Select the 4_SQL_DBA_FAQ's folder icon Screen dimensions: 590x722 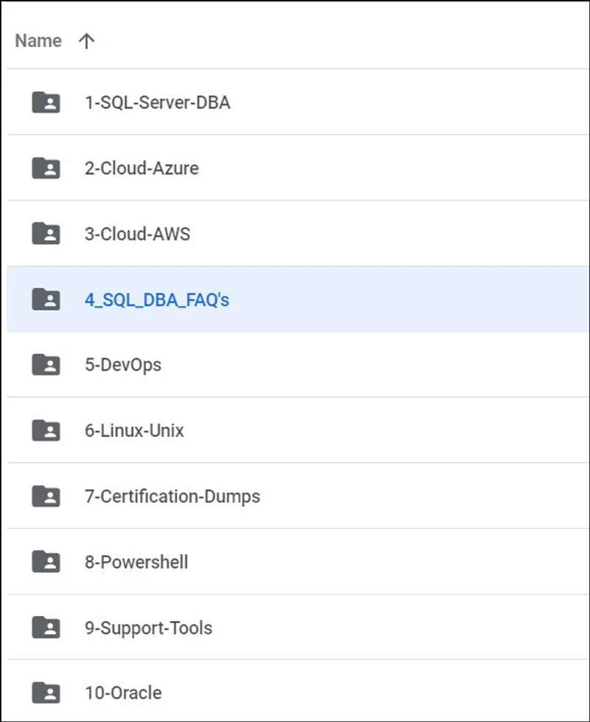tap(46, 299)
